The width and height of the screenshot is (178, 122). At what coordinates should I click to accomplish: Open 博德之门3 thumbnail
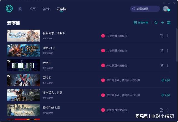(x=24, y=51)
